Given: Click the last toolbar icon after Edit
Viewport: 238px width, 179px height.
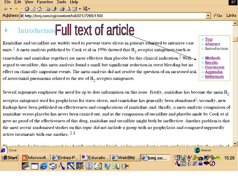Looking at the screenshot, I should [85, 9].
